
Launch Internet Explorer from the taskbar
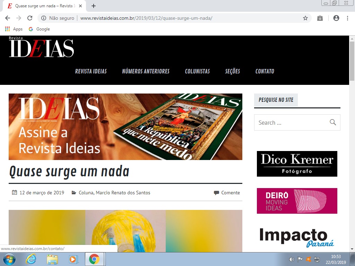tap(31, 259)
